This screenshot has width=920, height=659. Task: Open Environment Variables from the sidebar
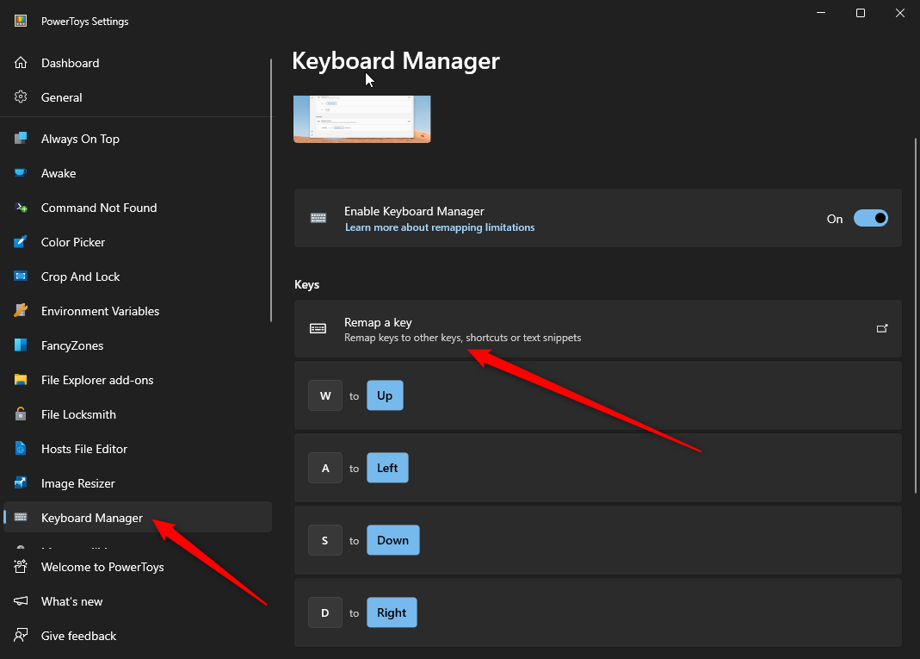[x=100, y=311]
